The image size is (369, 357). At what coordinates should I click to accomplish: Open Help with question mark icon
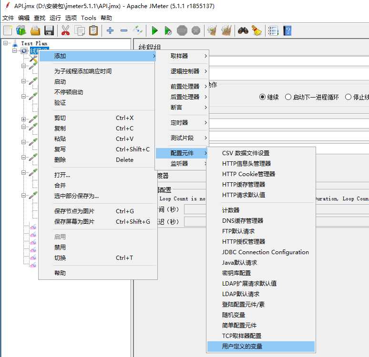click(287, 31)
